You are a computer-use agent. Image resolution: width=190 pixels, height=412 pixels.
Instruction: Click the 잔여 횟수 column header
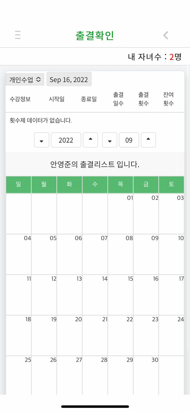coord(168,99)
